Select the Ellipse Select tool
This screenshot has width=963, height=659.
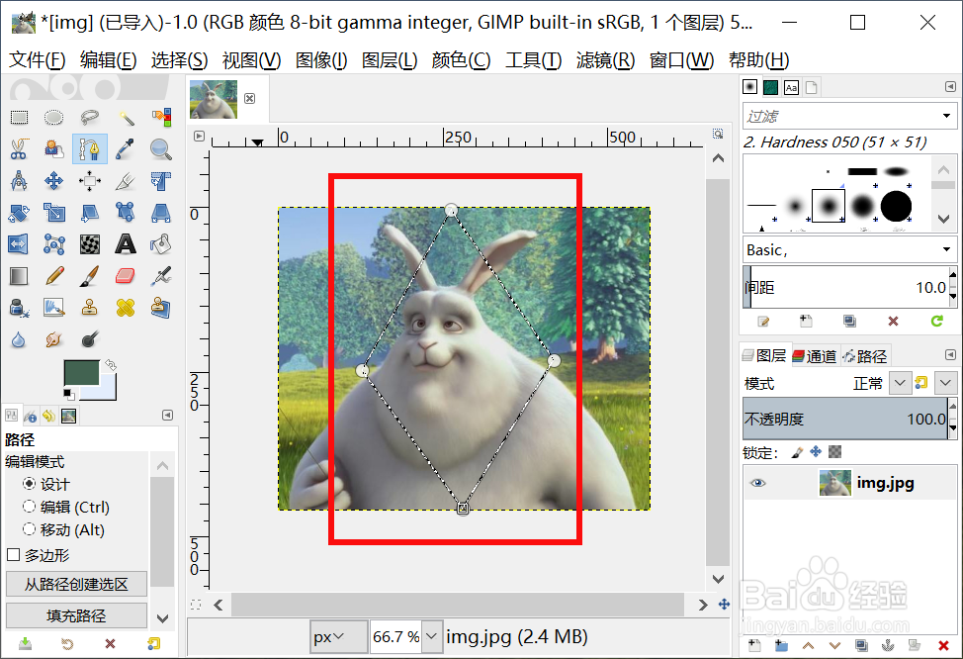54,118
